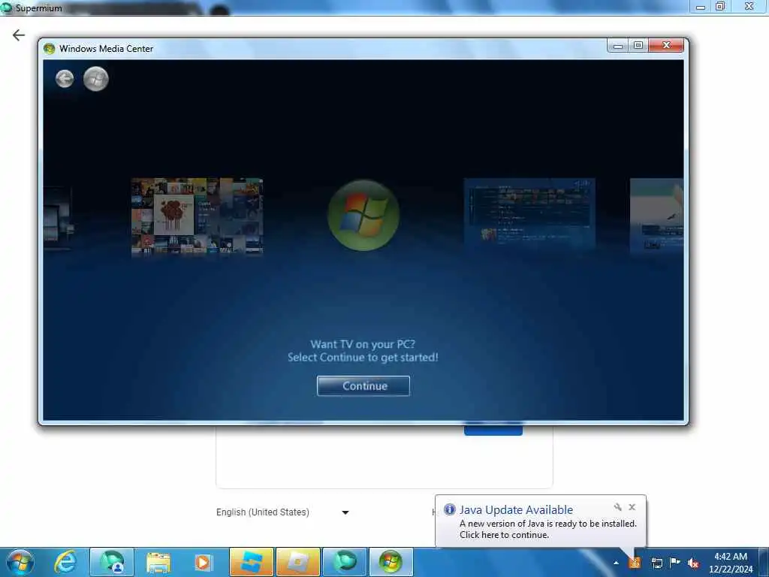769x577 pixels.
Task: Select the TV guide preview thumbnail
Action: coord(529,214)
